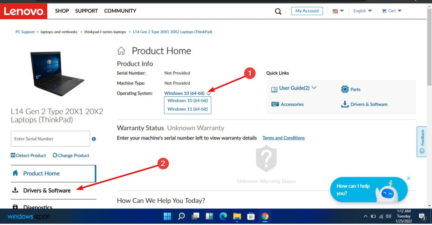Click the Product Home house icon heading
432x225 pixels.
(121, 51)
